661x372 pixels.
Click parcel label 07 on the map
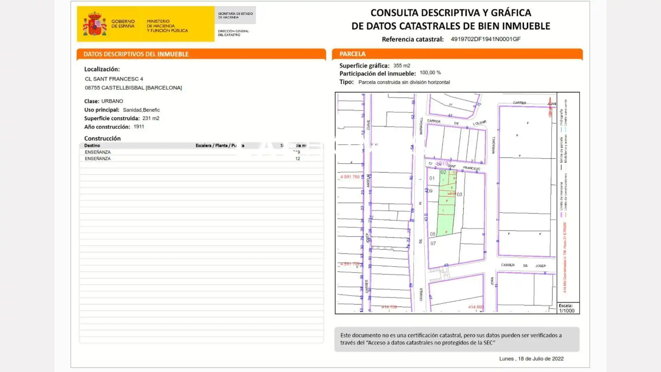pos(433,244)
